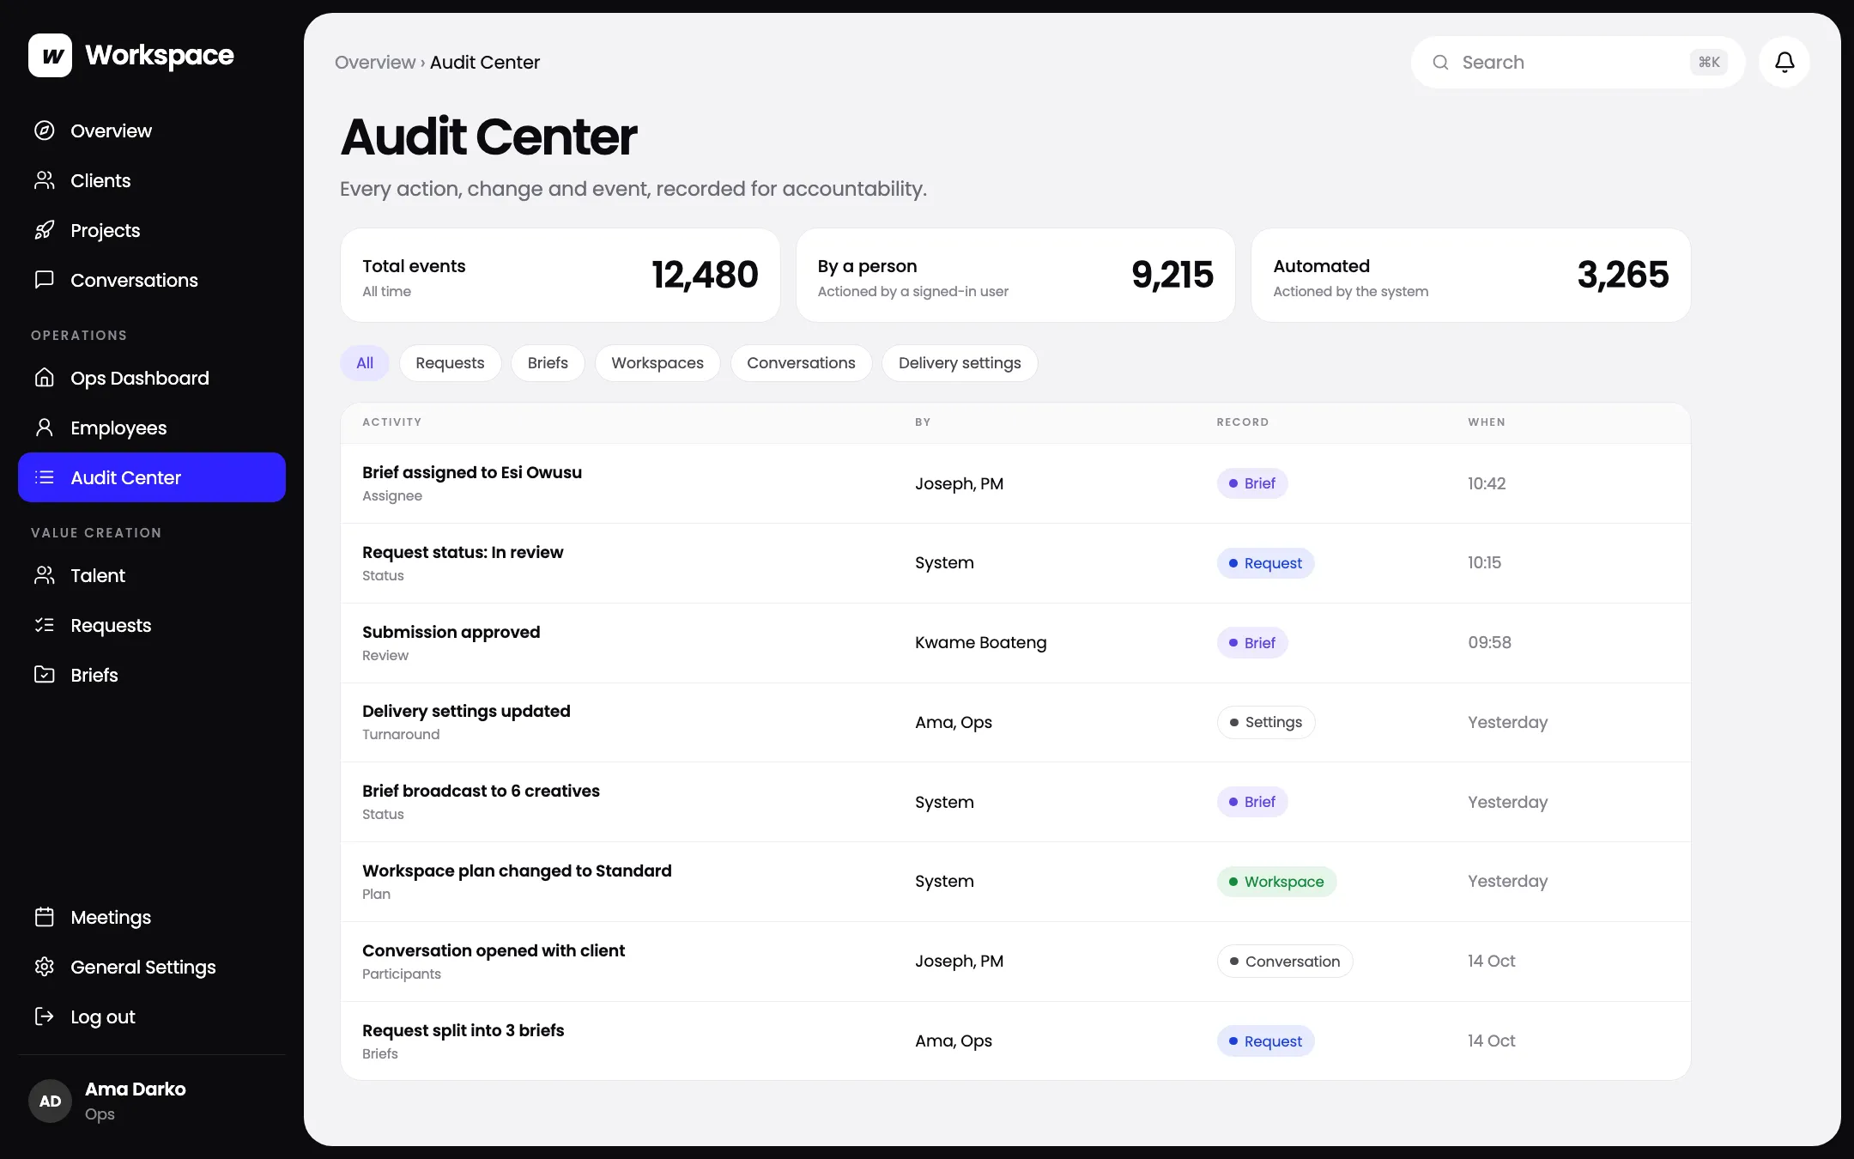Go to Overview breadcrumb link
The height and width of the screenshot is (1159, 1854).
tap(375, 63)
